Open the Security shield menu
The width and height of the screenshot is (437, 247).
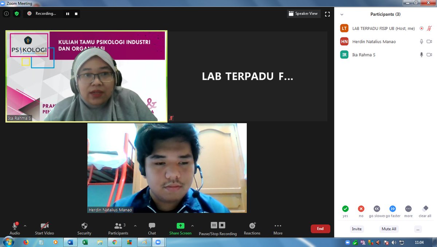pos(84,228)
